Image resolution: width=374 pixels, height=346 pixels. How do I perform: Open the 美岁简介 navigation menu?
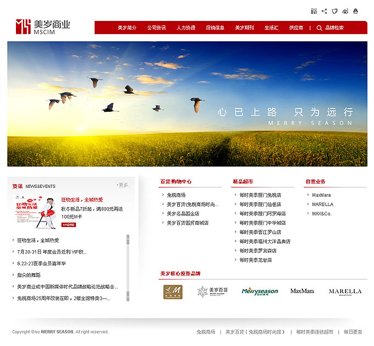pos(127,28)
